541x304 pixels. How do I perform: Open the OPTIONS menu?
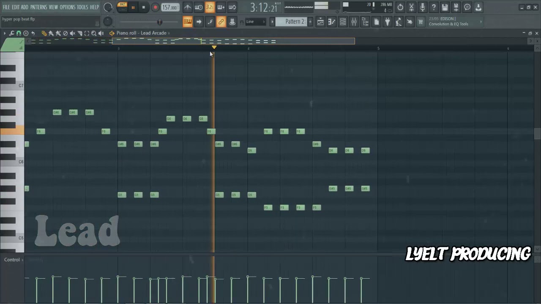[67, 7]
